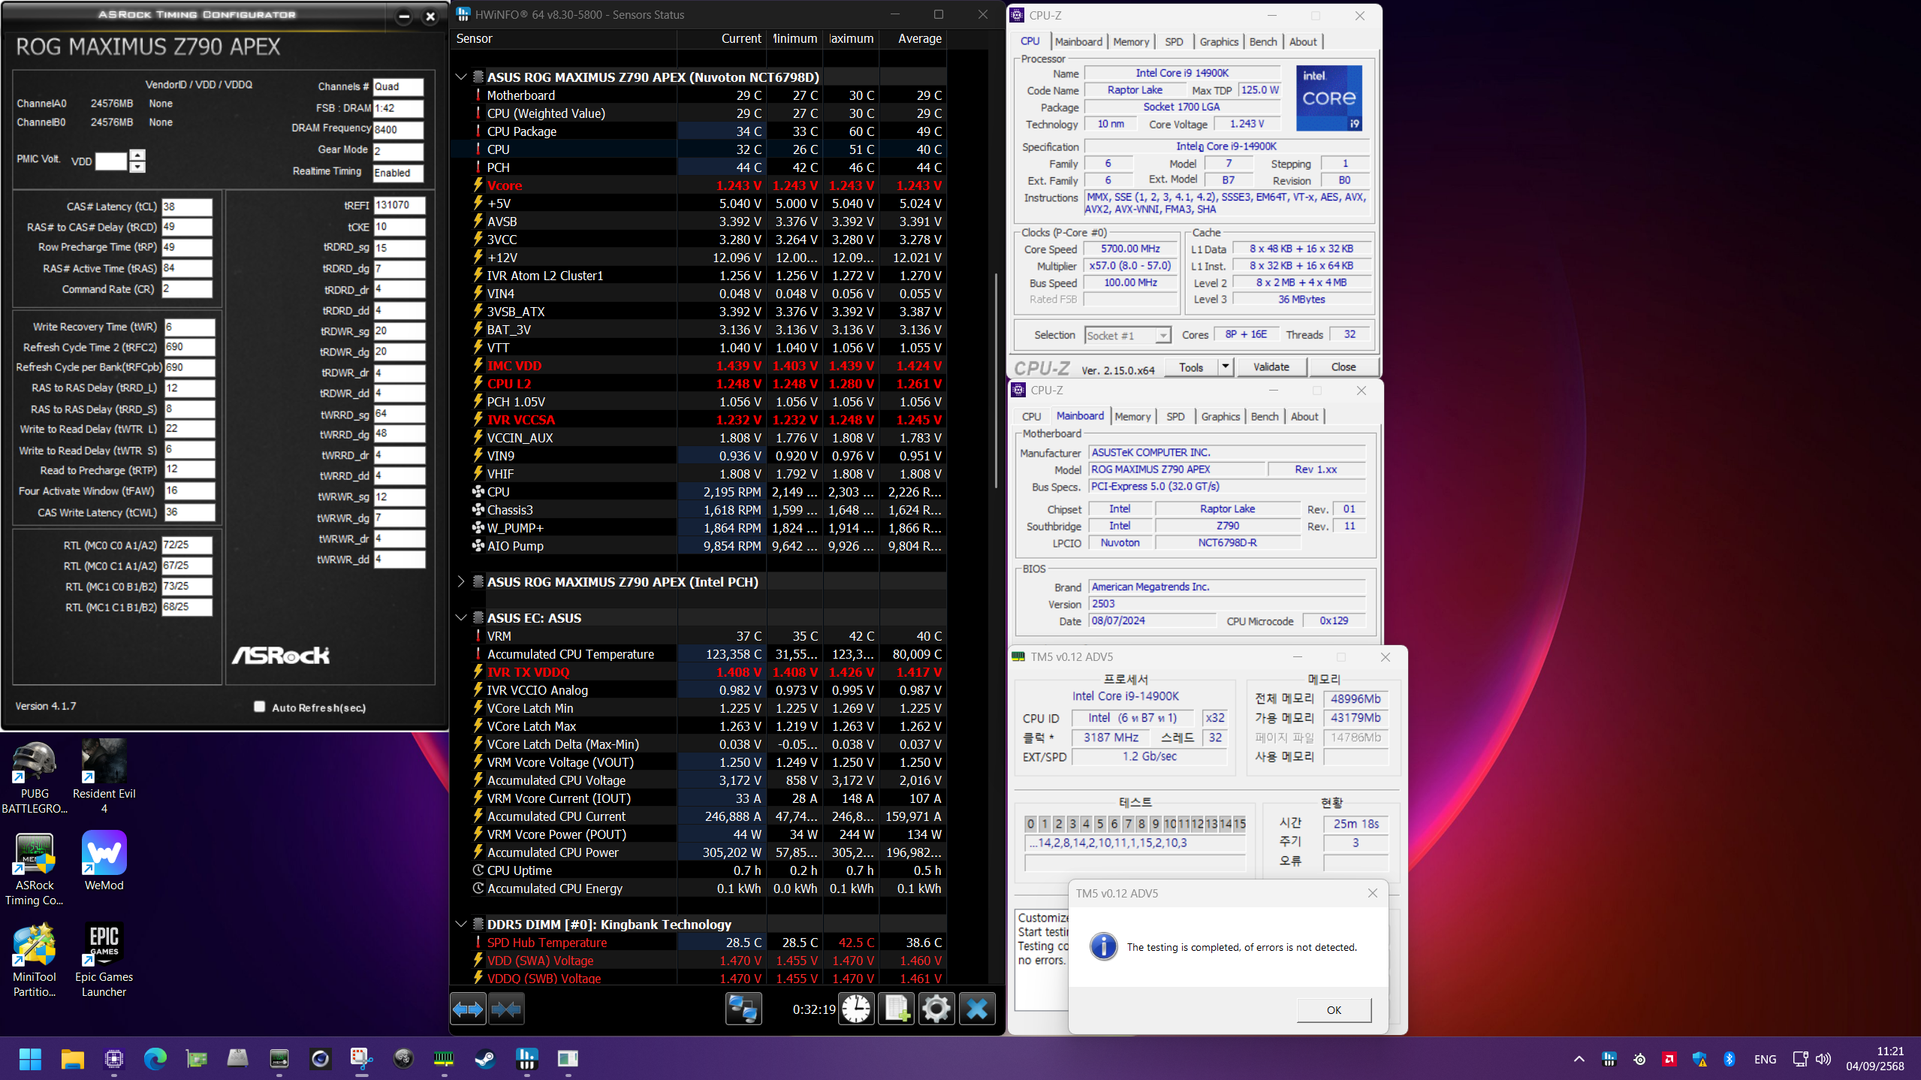Open the AMD Software tray icon

click(1669, 1059)
